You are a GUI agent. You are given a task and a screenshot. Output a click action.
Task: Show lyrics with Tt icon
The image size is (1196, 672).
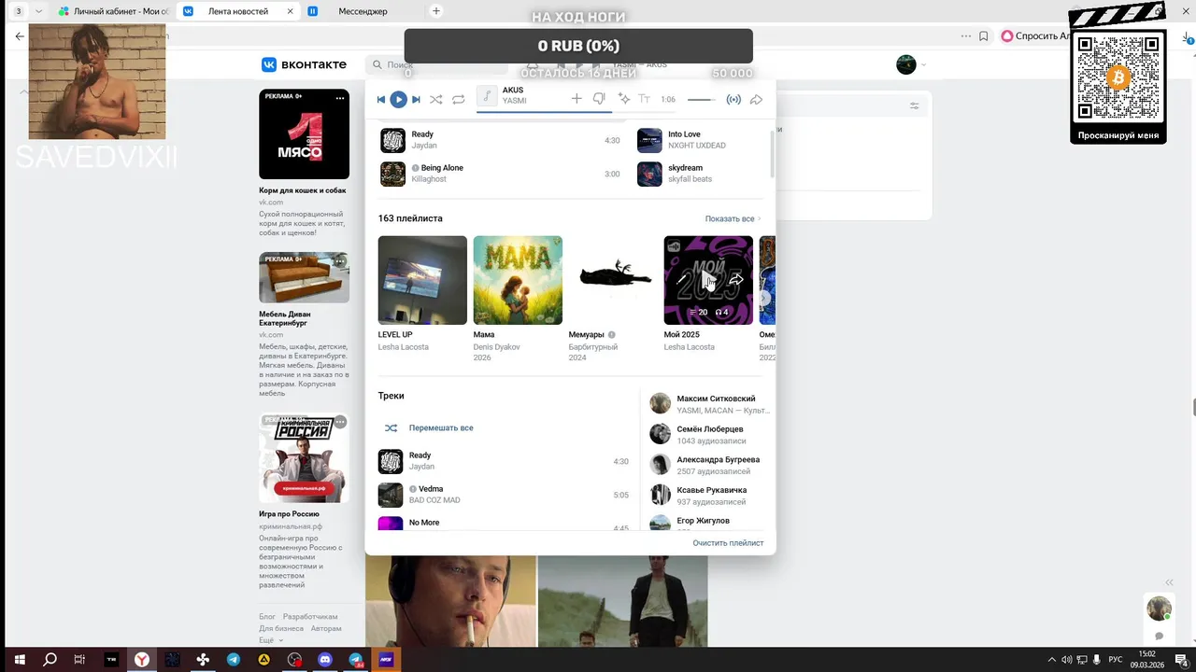tap(644, 99)
